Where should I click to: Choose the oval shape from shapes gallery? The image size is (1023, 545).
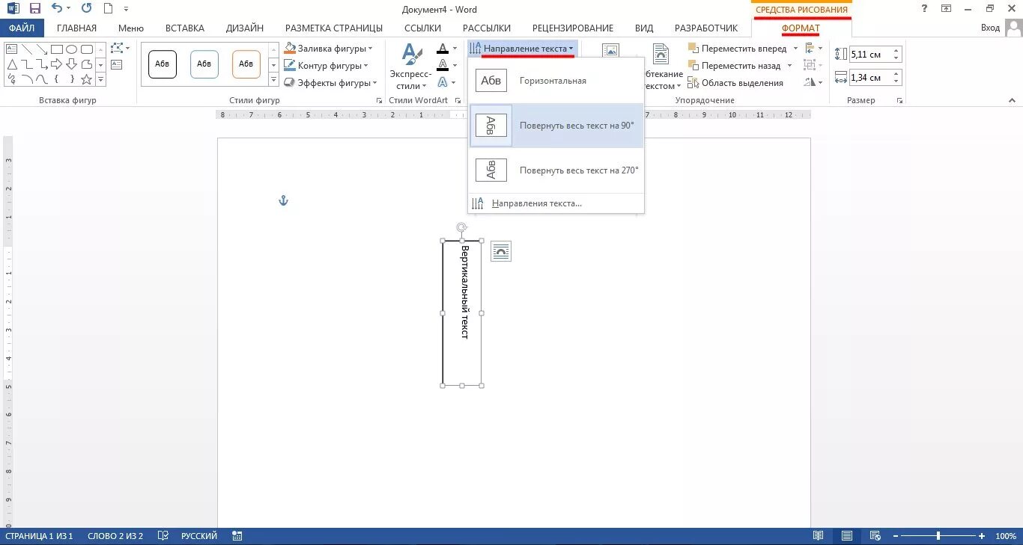(71, 49)
